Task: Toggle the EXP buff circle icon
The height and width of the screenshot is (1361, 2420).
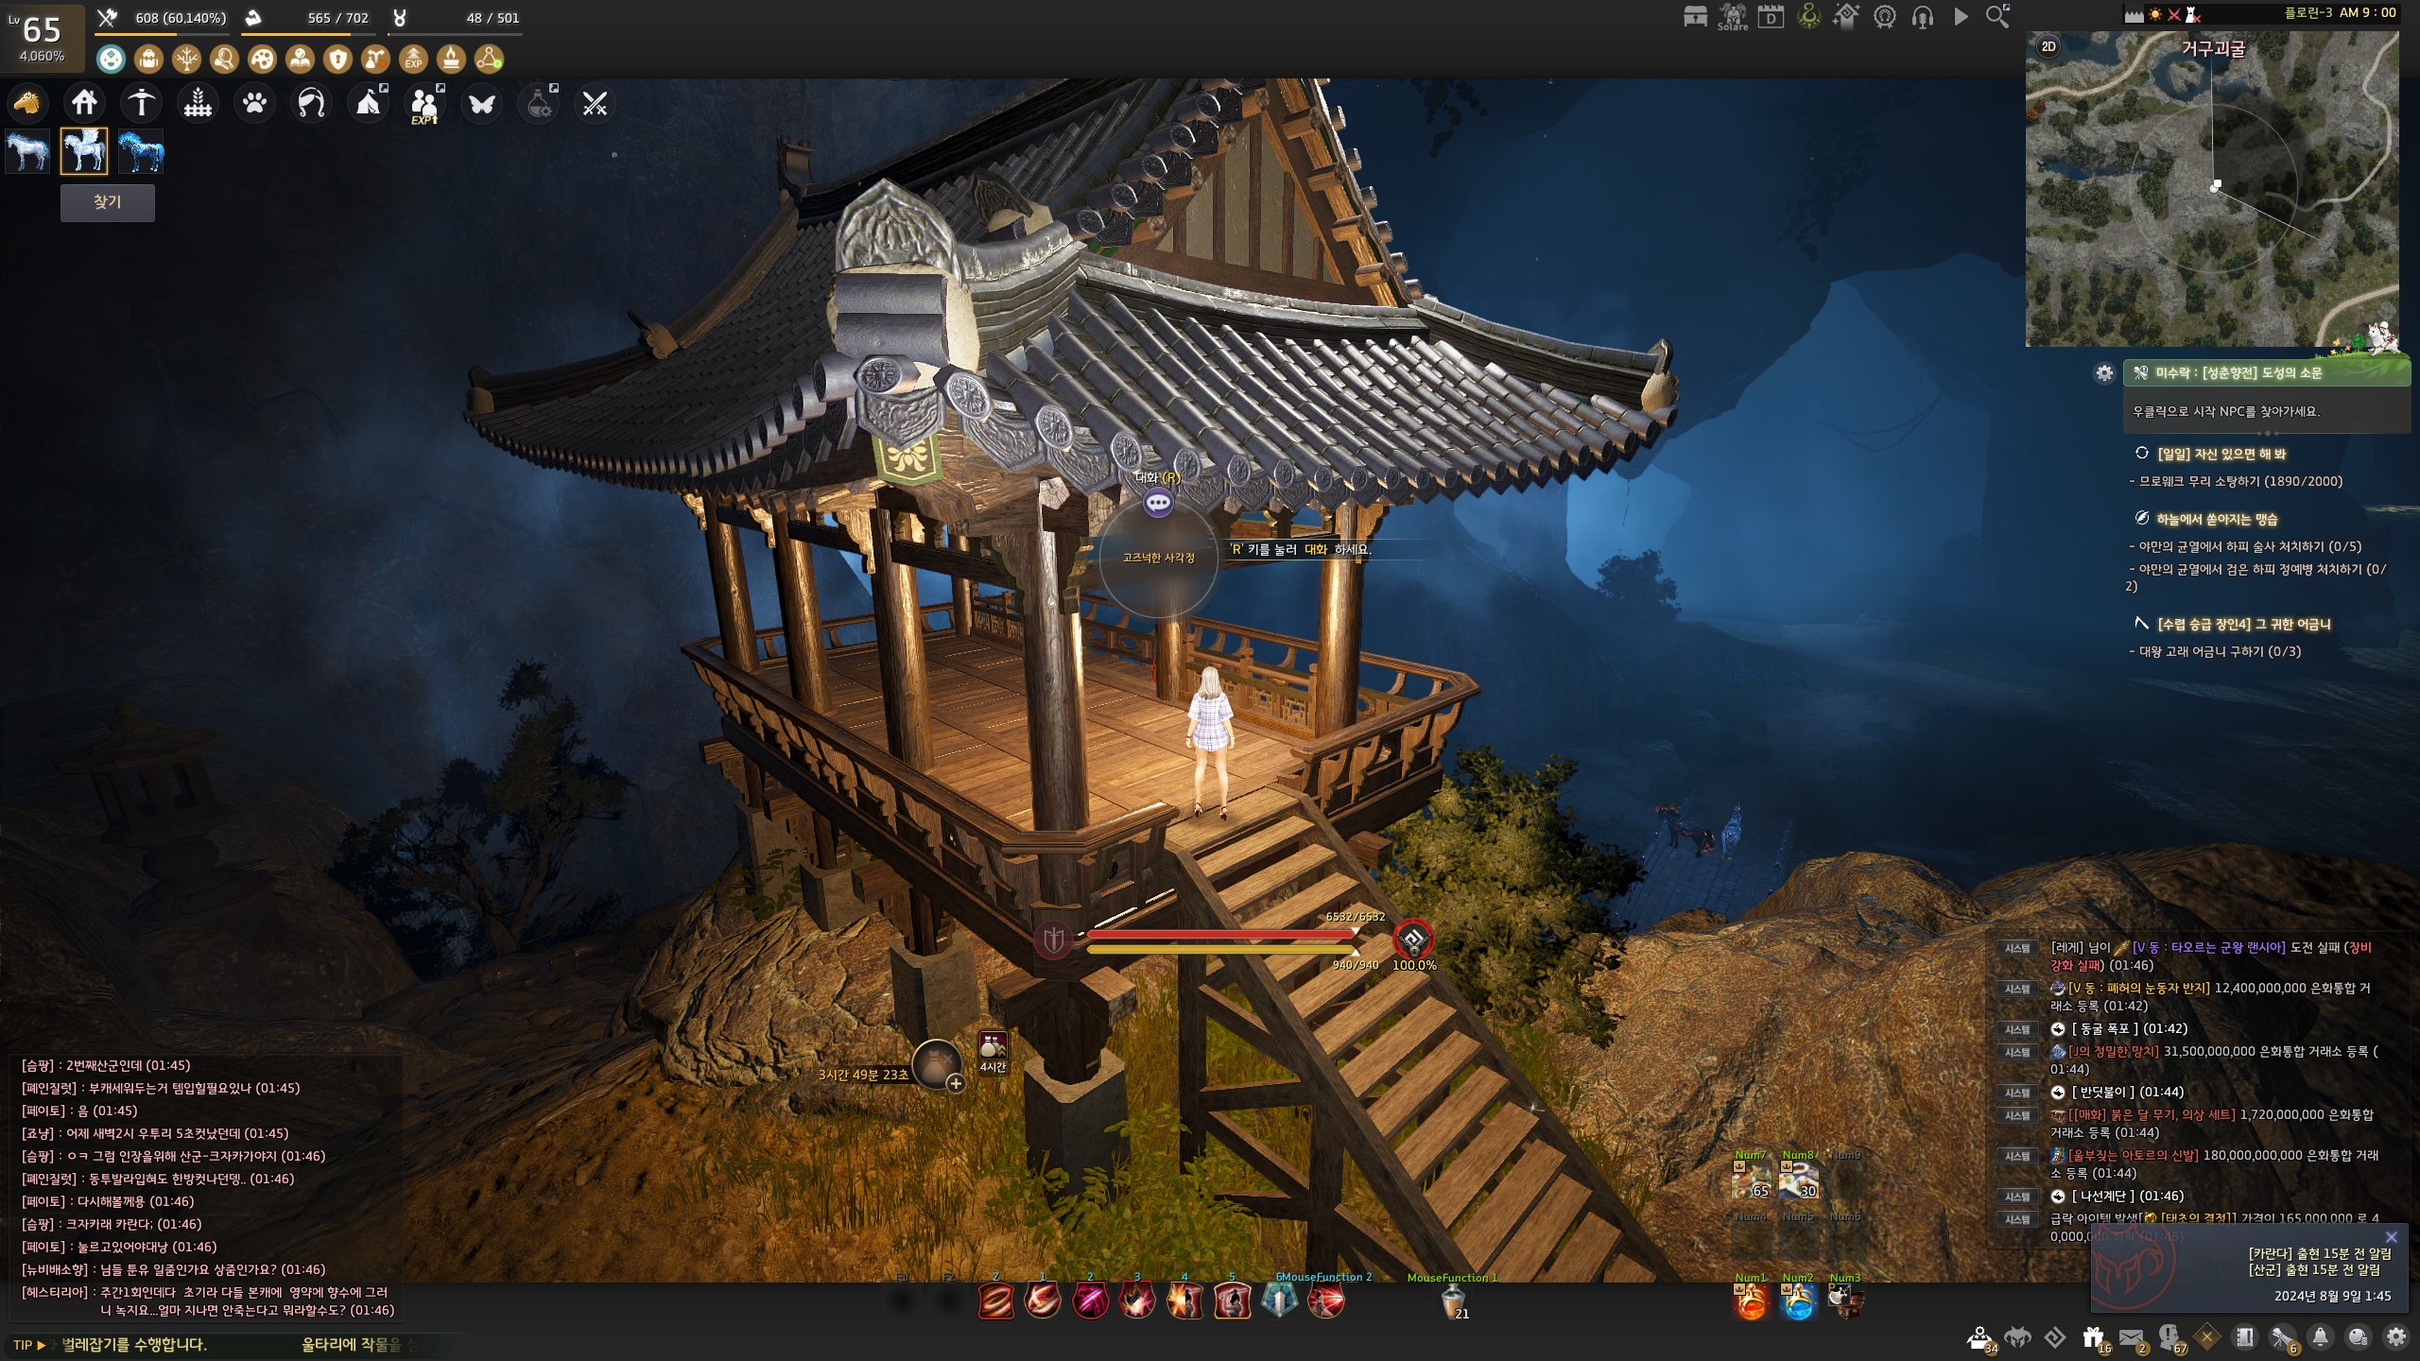Action: click(413, 60)
